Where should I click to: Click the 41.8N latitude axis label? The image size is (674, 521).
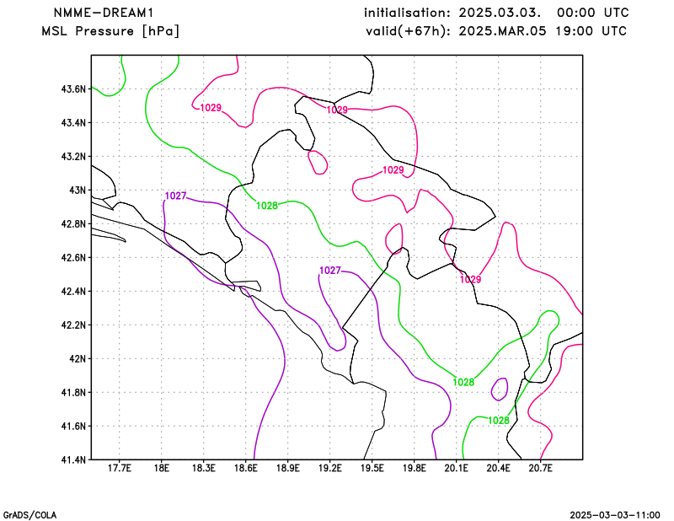pos(73,392)
